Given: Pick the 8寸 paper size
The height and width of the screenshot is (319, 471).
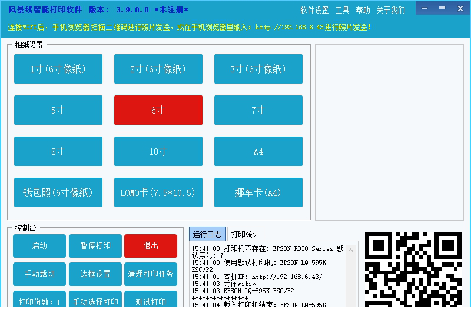Looking at the screenshot, I should coord(58,151).
